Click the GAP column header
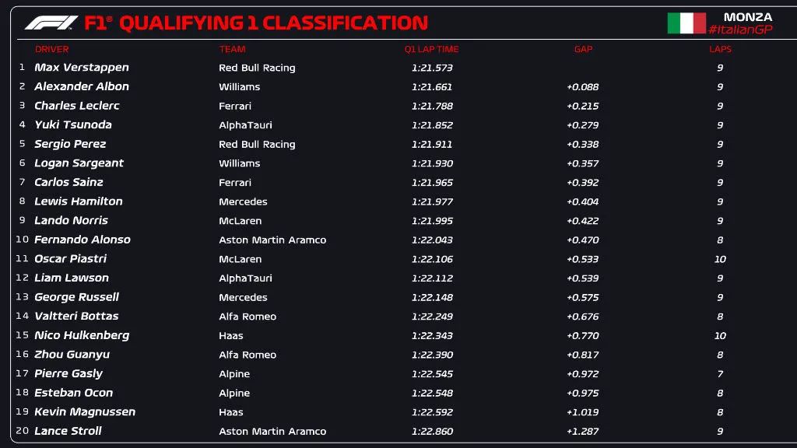The height and width of the screenshot is (448, 797). [x=583, y=49]
